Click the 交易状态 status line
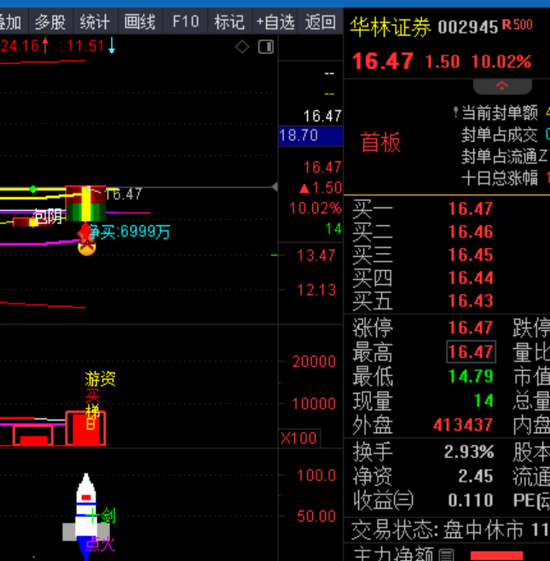This screenshot has height=561, width=550. 450,529
